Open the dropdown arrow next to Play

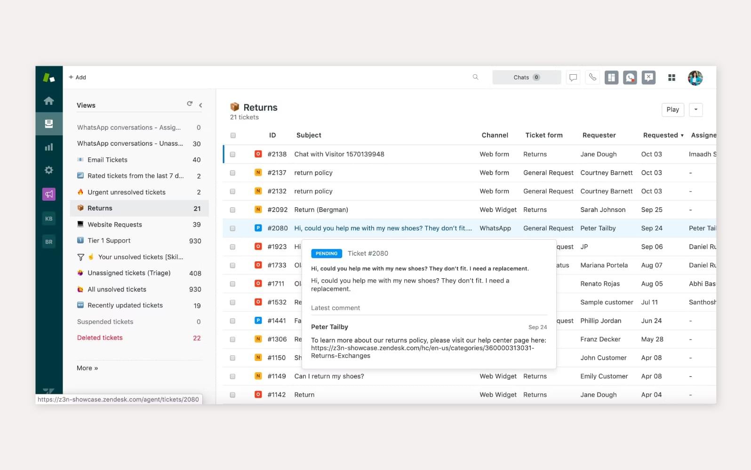click(696, 110)
